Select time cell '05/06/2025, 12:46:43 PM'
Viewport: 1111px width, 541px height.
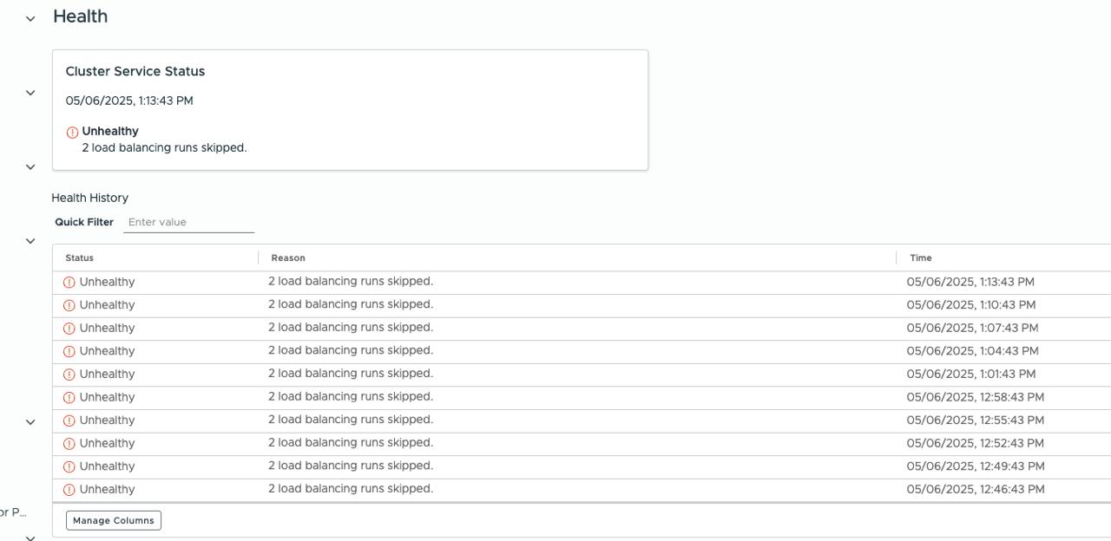[976, 489]
